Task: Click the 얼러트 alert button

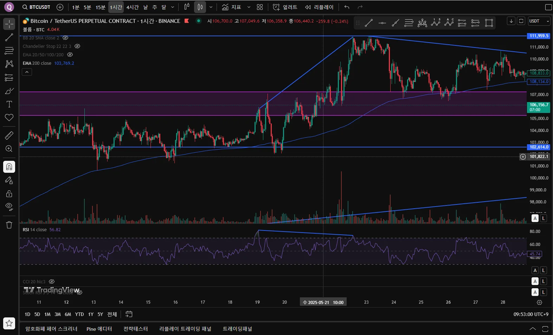Action: (x=285, y=7)
